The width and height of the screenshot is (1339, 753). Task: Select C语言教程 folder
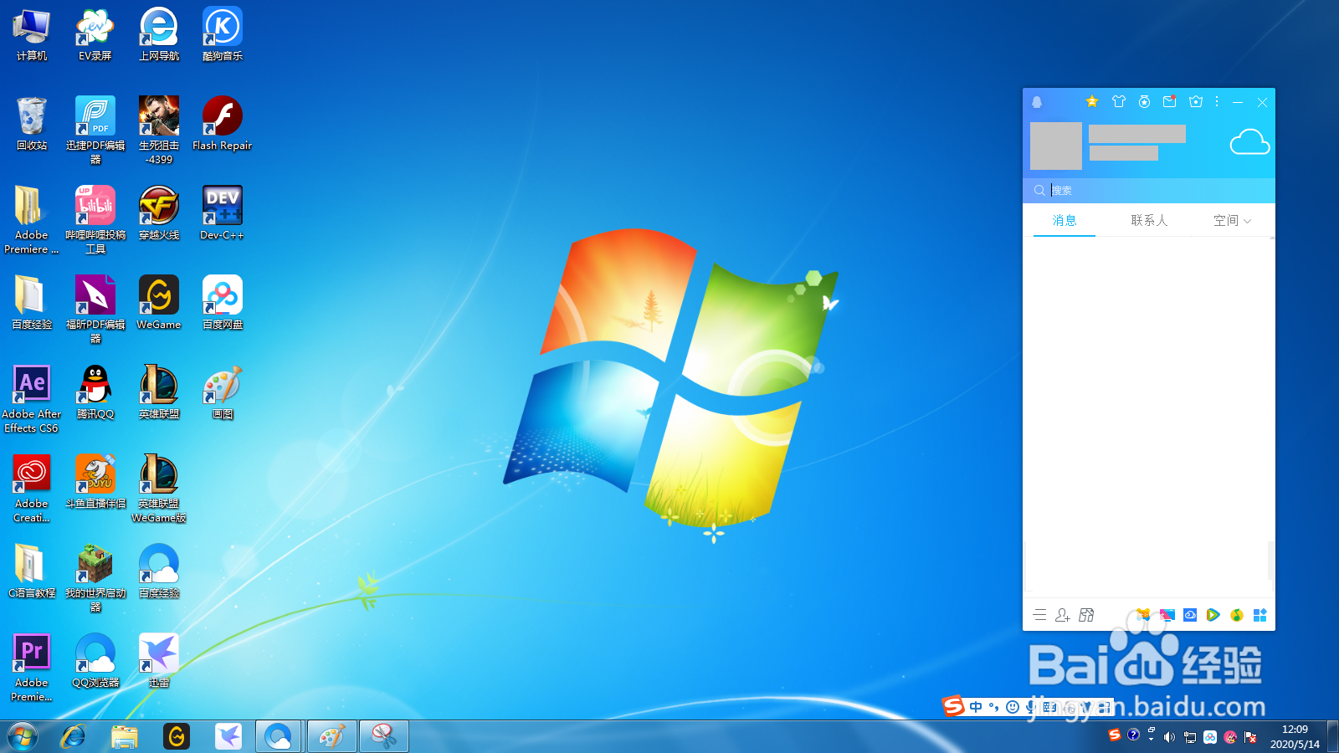(32, 571)
